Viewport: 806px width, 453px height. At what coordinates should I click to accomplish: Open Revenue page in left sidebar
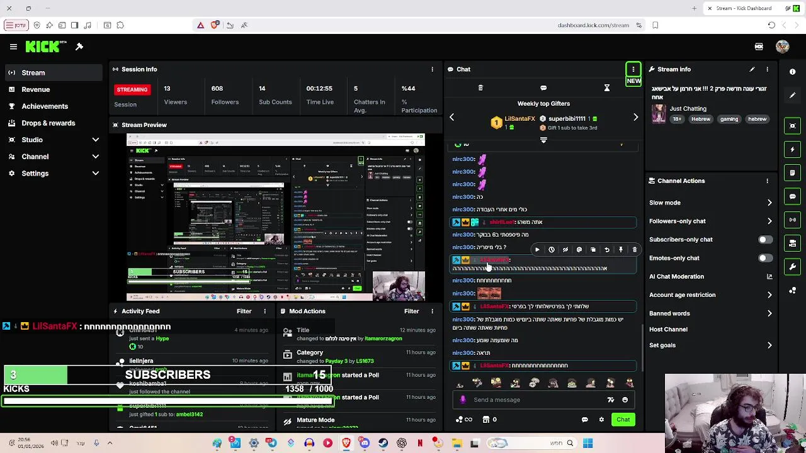point(53,89)
